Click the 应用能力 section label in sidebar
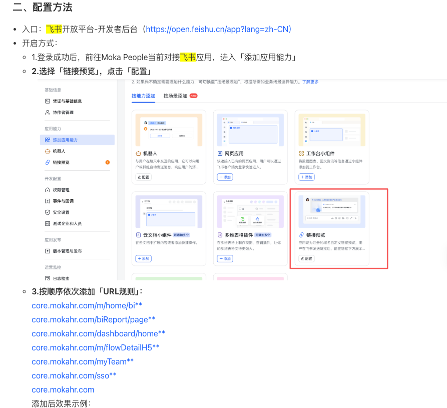Viewport: 447px width, 408px height. [53, 129]
